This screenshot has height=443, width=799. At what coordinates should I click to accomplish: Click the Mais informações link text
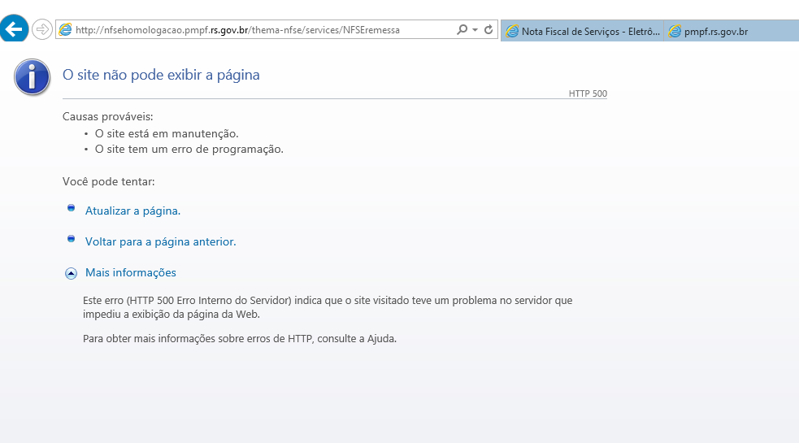130,273
